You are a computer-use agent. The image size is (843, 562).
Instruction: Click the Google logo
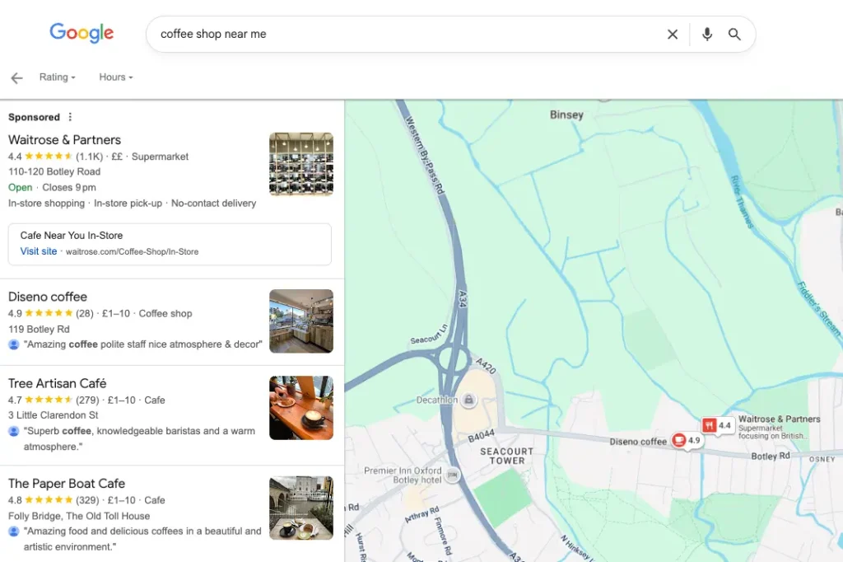point(82,33)
